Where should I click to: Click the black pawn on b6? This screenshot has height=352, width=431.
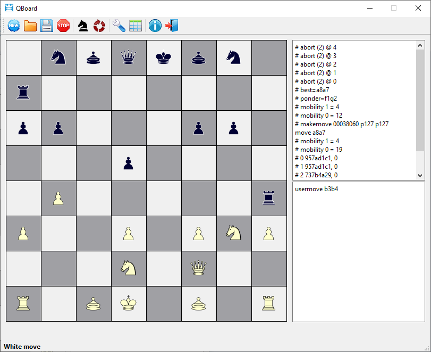point(58,128)
